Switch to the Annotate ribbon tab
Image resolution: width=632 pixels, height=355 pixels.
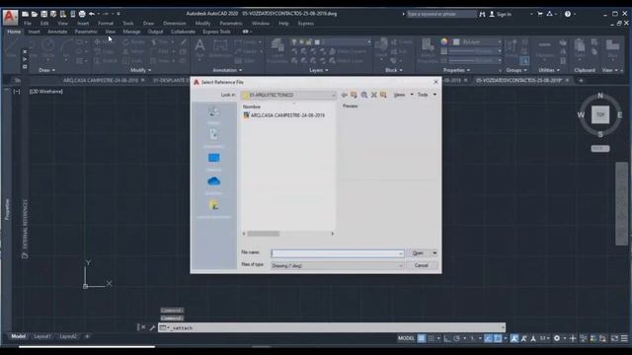click(x=57, y=32)
